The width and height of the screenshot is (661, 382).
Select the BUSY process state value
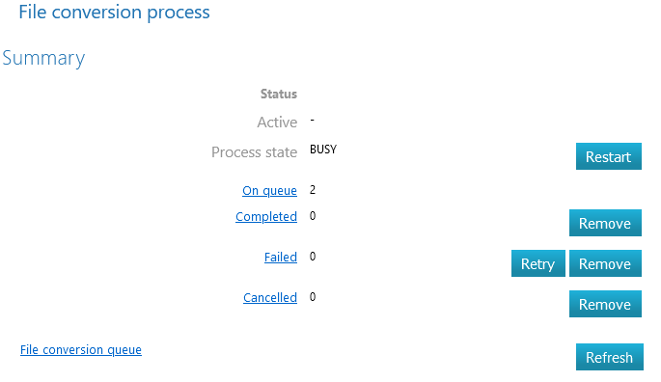(323, 150)
